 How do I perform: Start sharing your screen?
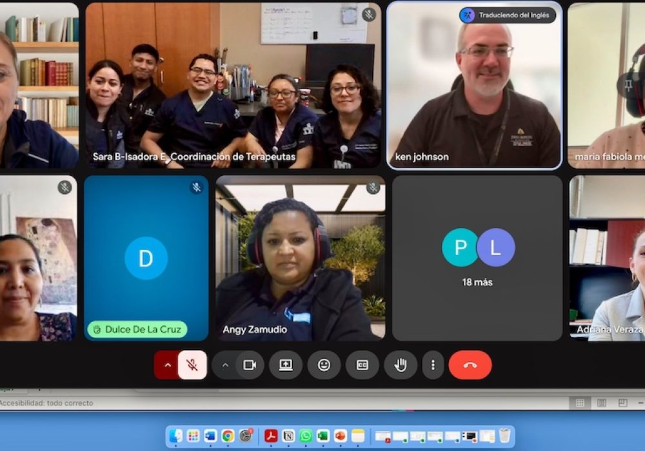[x=286, y=365]
